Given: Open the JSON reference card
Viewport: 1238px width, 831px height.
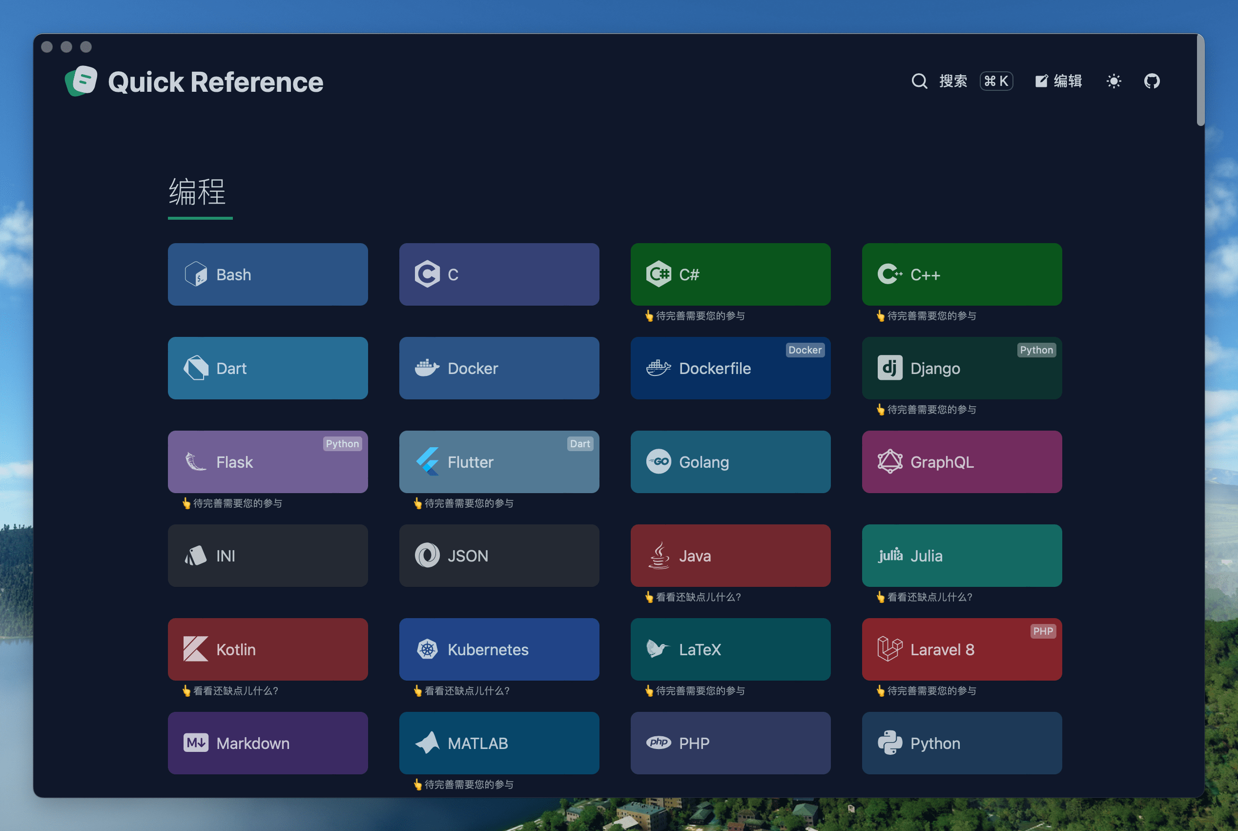Looking at the screenshot, I should coord(499,556).
